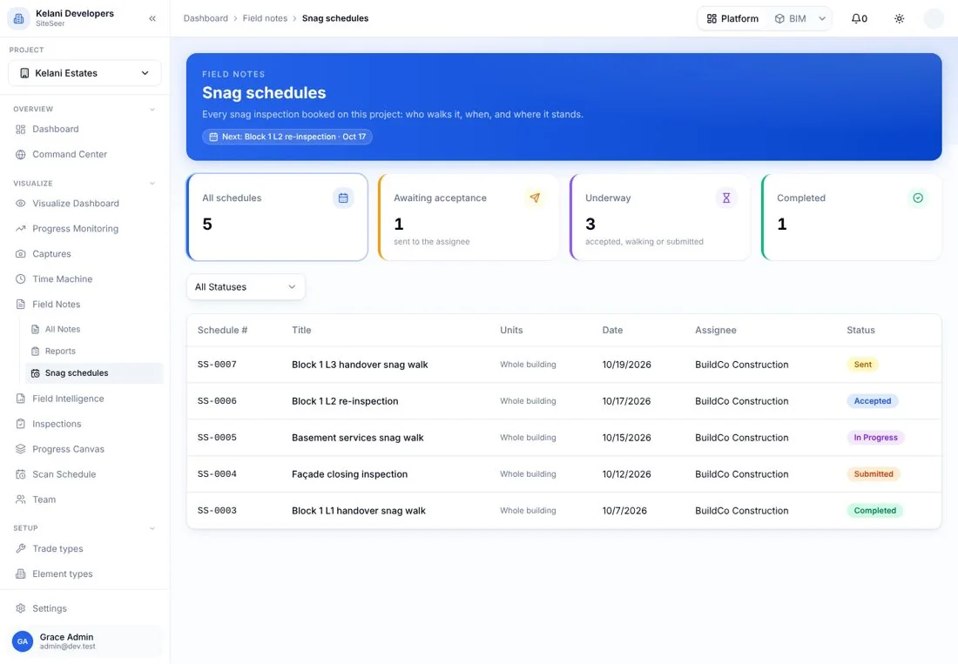Click the hourglass icon on Underway card
Screen dimensions: 958x664
click(x=726, y=198)
